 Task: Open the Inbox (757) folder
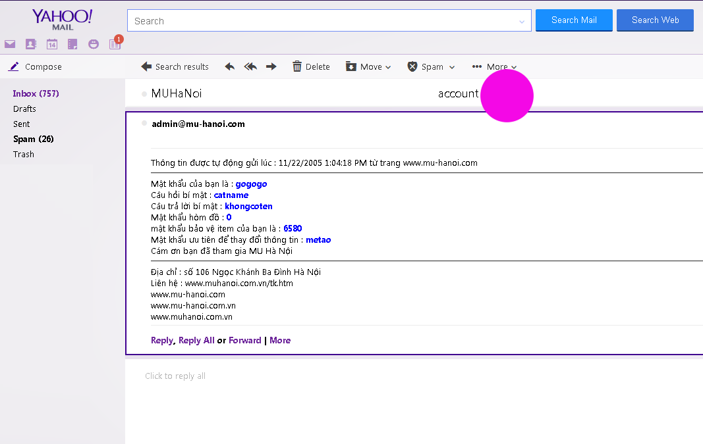36,93
